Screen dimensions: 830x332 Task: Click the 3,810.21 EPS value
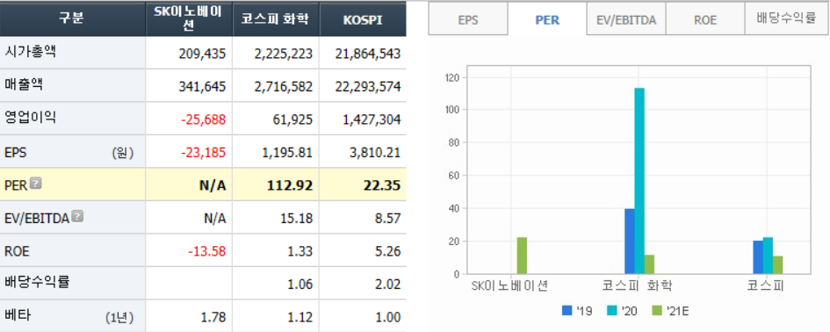click(x=375, y=153)
